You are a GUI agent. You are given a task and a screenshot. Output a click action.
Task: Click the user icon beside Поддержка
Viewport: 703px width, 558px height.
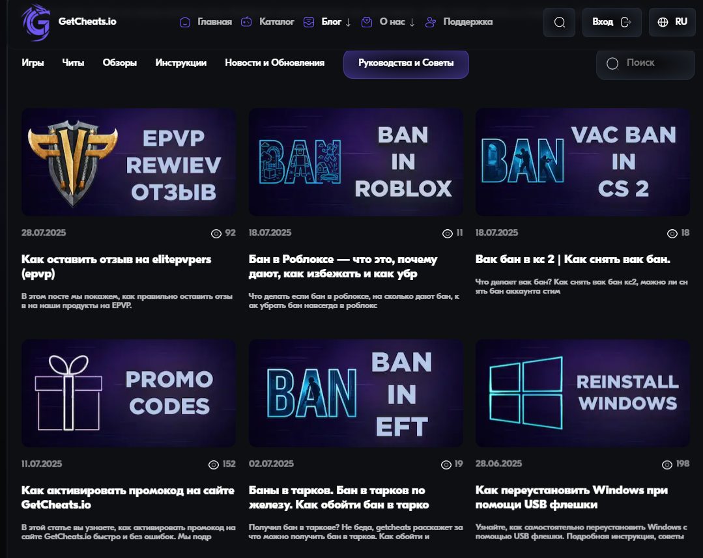coord(431,22)
